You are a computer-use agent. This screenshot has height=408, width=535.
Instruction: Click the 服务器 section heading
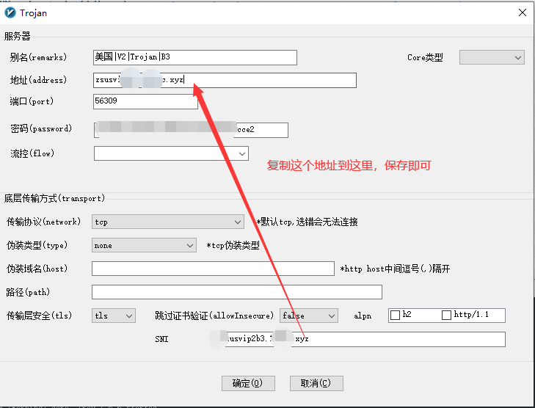click(18, 36)
